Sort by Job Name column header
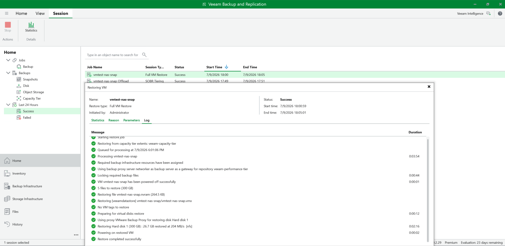The width and height of the screenshot is (505, 246). (x=94, y=67)
